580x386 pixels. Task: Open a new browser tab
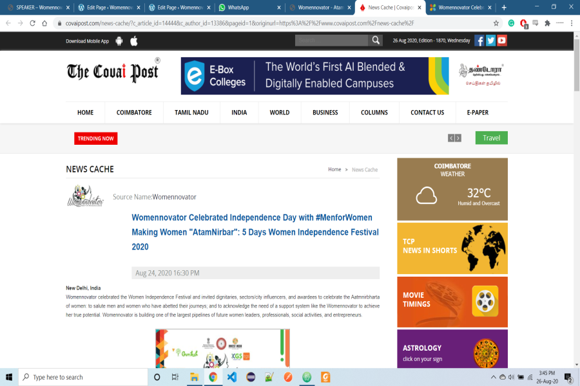coord(504,7)
